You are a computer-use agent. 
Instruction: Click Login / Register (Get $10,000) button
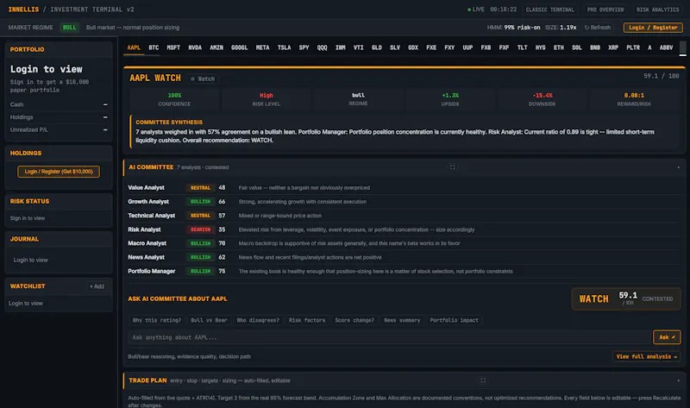pyautogui.click(x=59, y=172)
